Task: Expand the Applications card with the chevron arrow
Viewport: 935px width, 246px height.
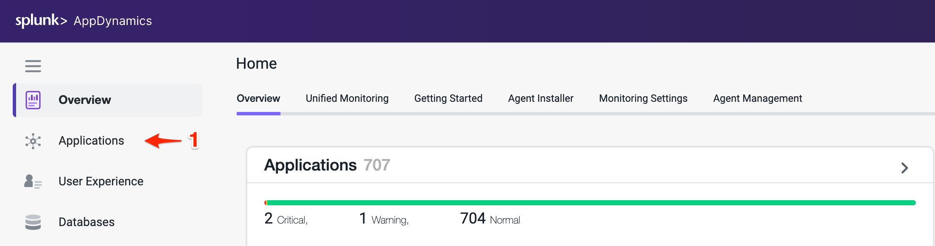Action: (x=904, y=168)
